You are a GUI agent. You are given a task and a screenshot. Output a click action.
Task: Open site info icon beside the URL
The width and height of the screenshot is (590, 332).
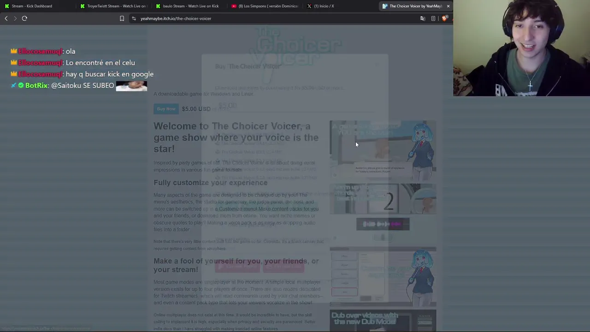[x=134, y=18]
